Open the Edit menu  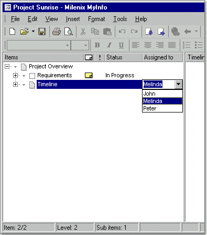point(32,19)
